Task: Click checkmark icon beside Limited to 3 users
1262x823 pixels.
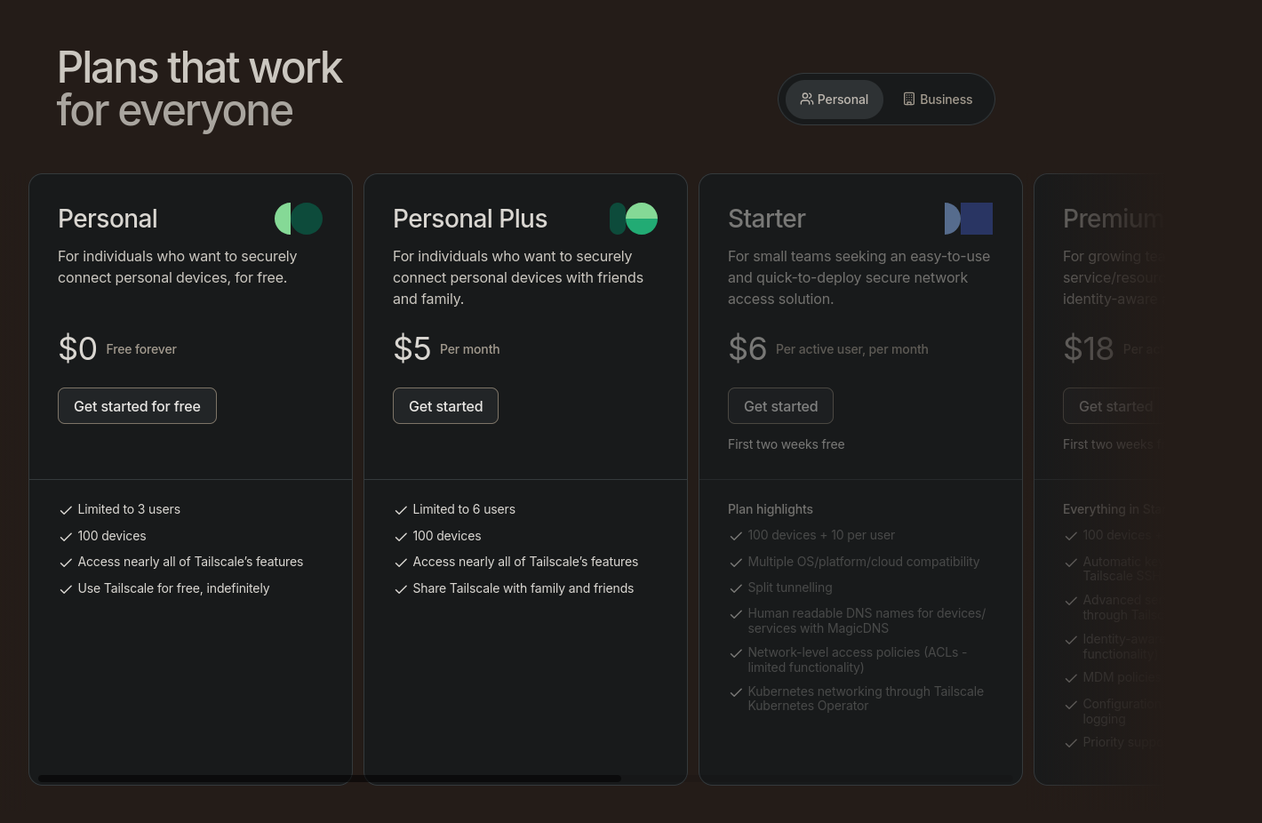Action: (x=66, y=510)
